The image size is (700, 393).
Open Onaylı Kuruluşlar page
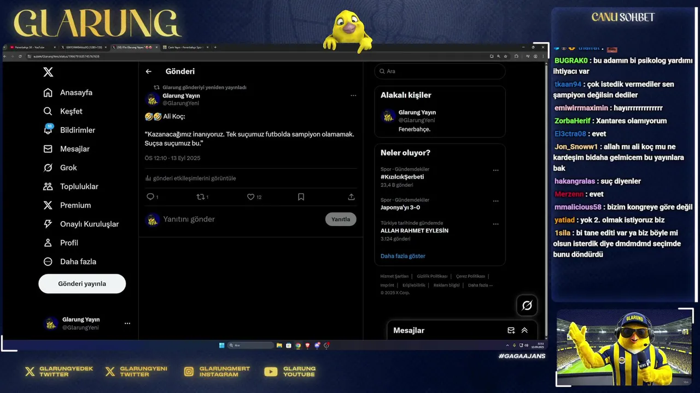pyautogui.click(x=81, y=224)
